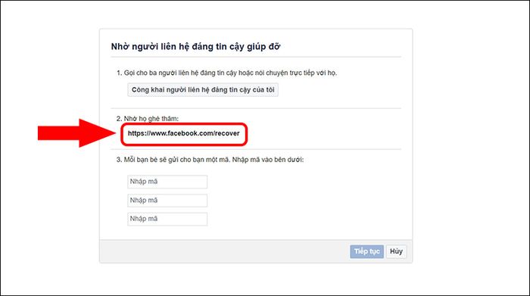Click the divider line above step 3
The image size is (530, 296).
click(x=256, y=149)
